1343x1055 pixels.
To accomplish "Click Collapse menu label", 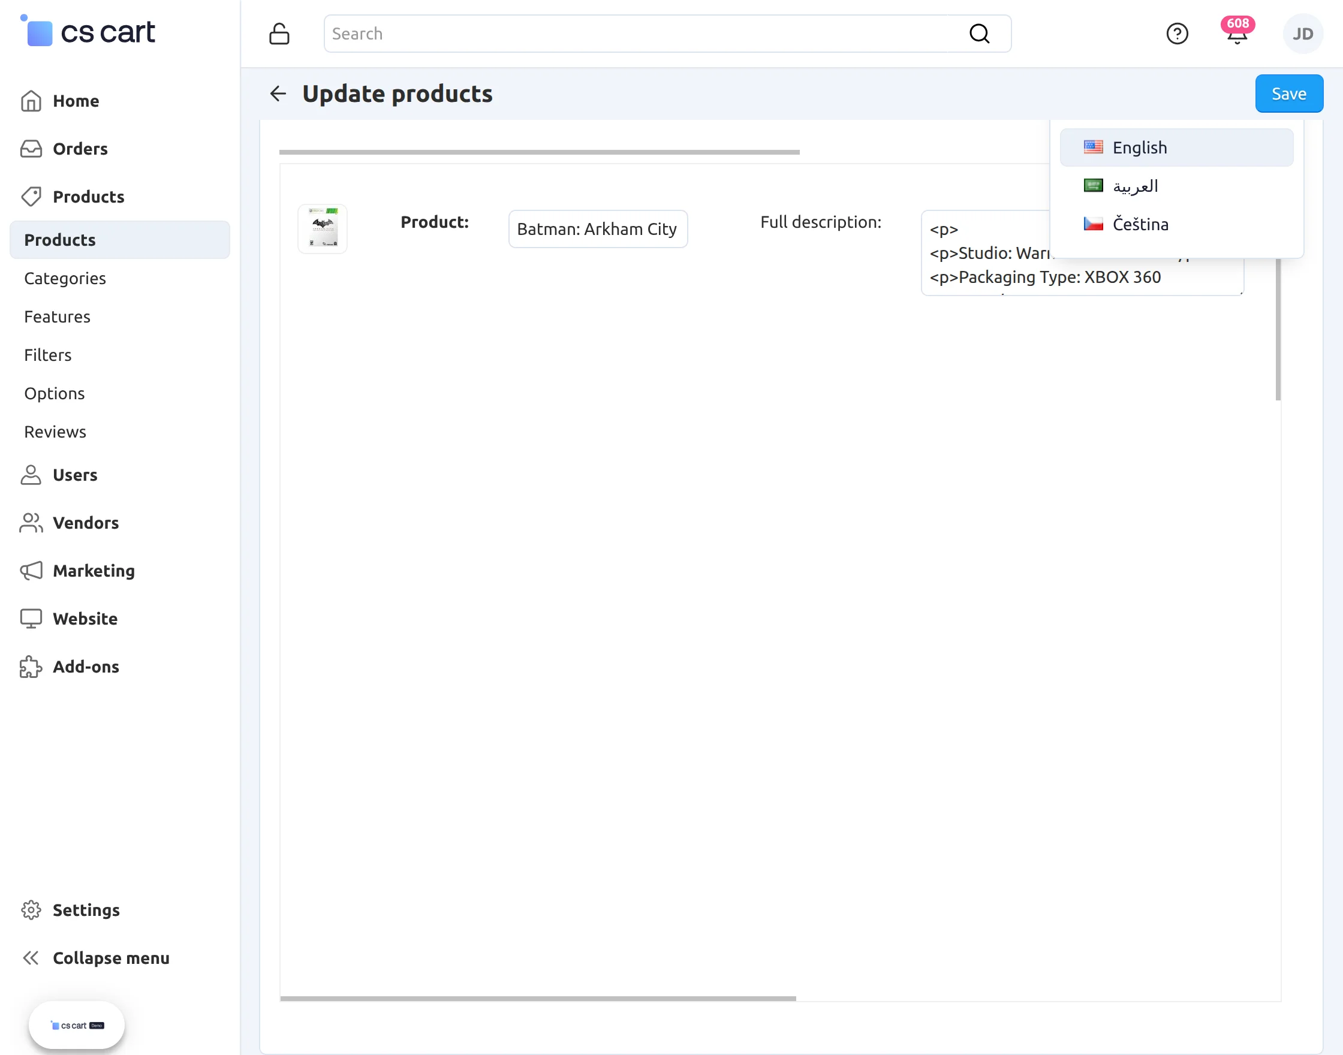I will tap(111, 958).
